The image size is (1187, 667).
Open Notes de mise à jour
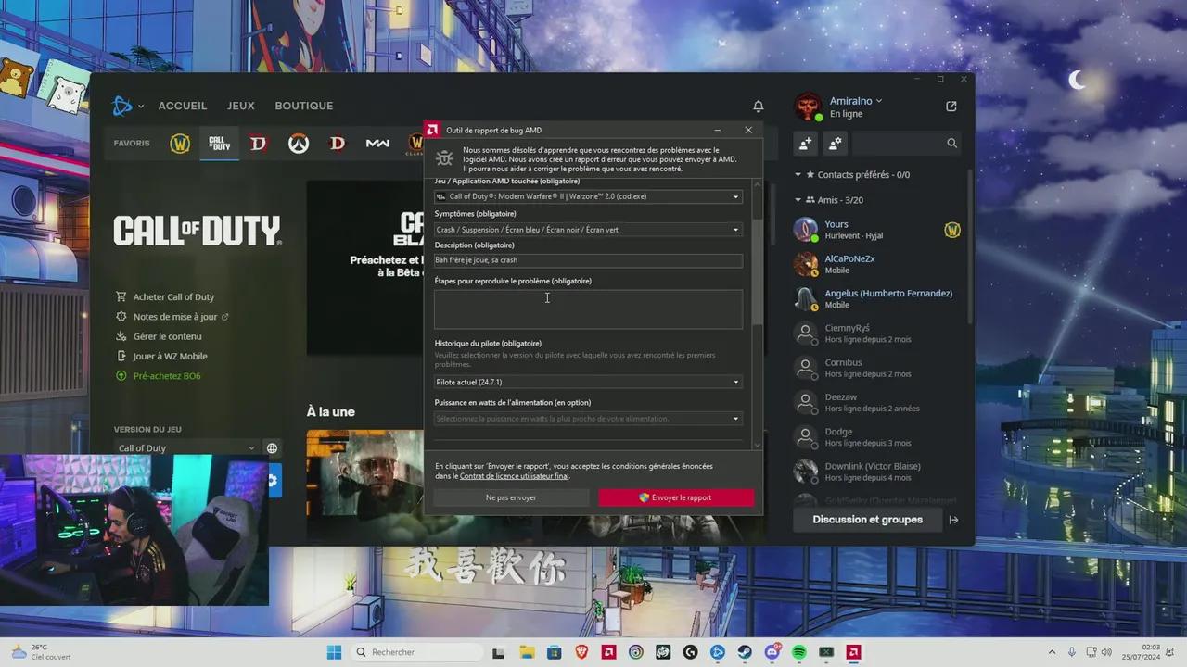[172, 317]
